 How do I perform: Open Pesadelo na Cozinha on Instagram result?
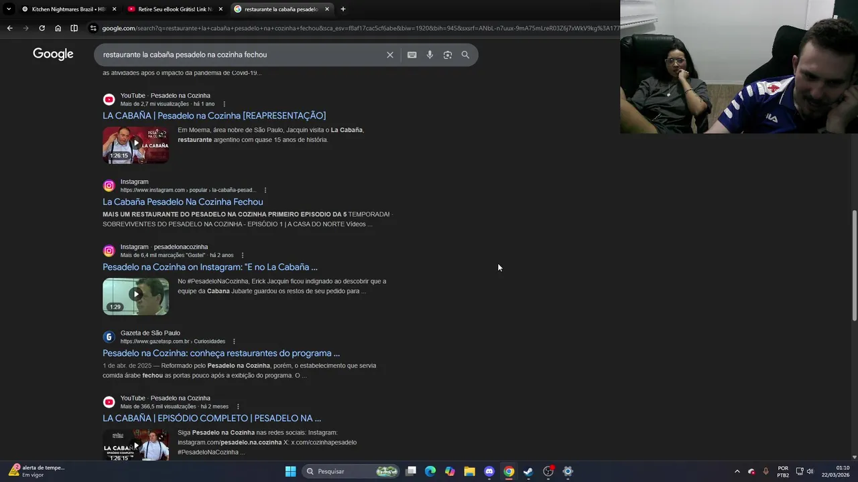(210, 267)
